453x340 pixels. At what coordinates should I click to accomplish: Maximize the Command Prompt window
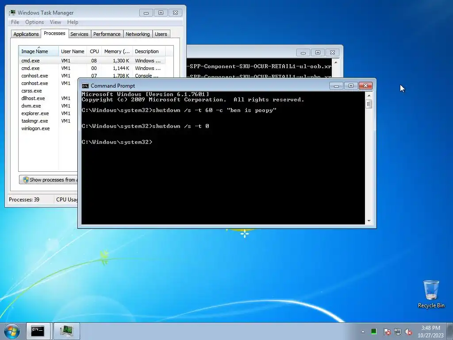[351, 86]
